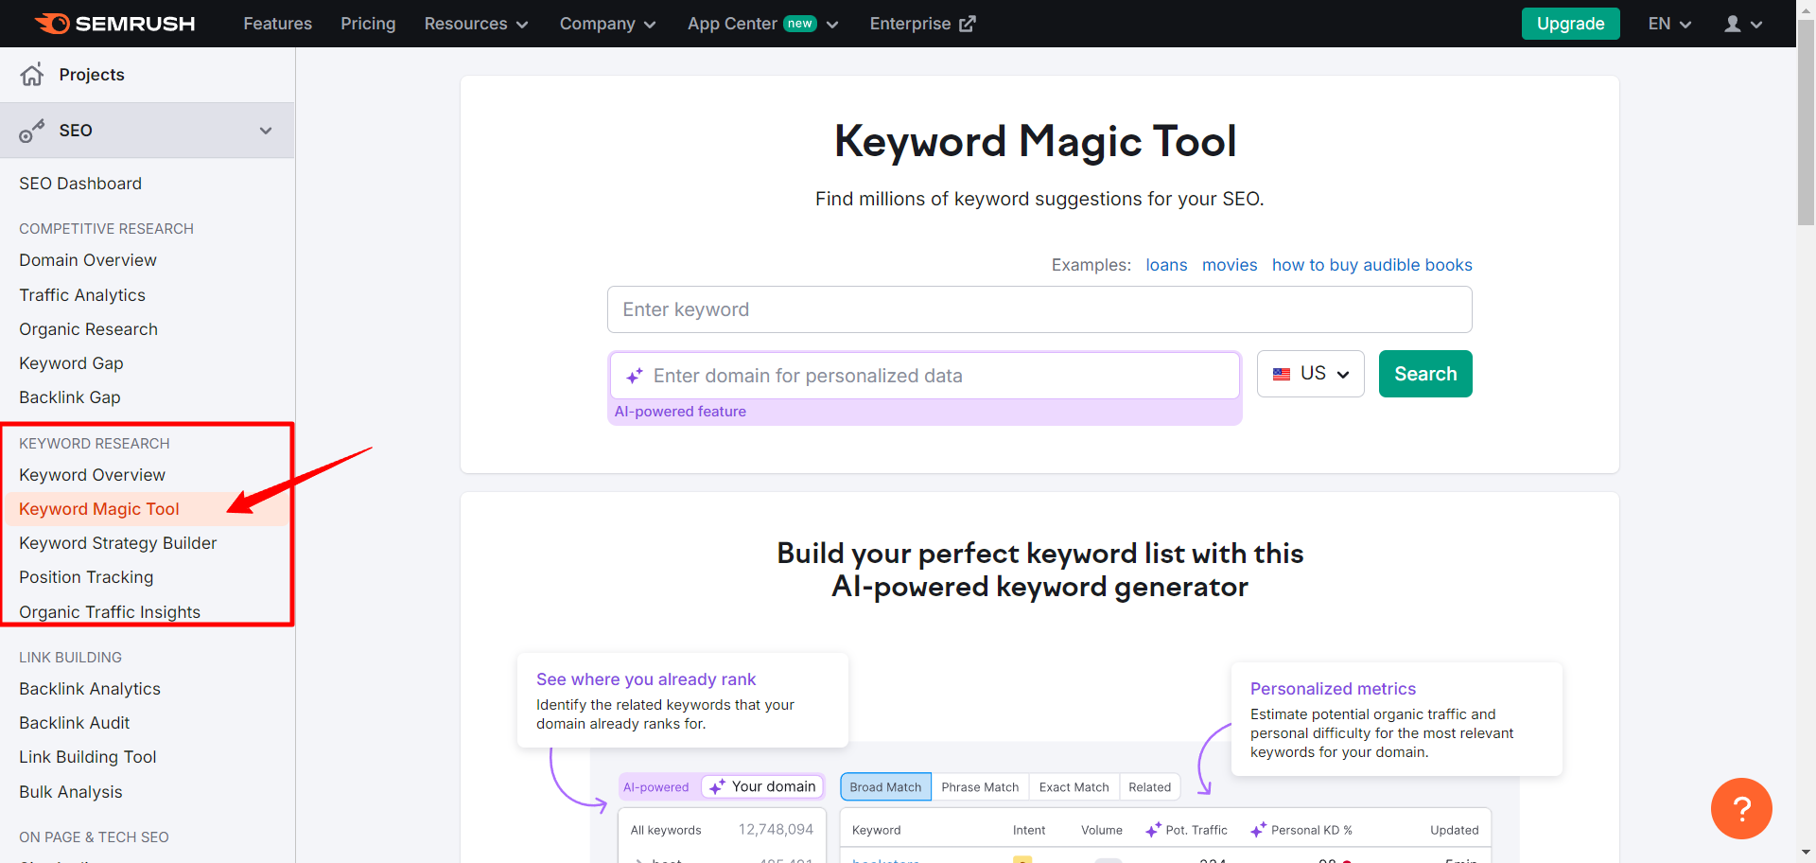Open Organic Research
The height and width of the screenshot is (863, 1816).
click(88, 329)
